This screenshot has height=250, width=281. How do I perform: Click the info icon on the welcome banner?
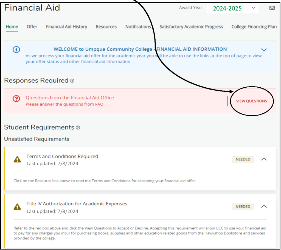[x=16, y=50]
